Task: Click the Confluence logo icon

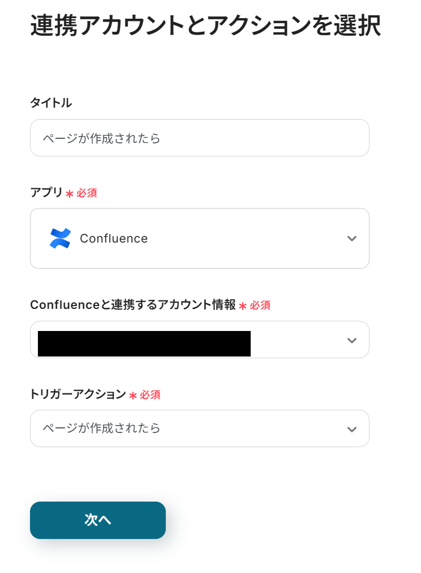Action: pos(60,238)
